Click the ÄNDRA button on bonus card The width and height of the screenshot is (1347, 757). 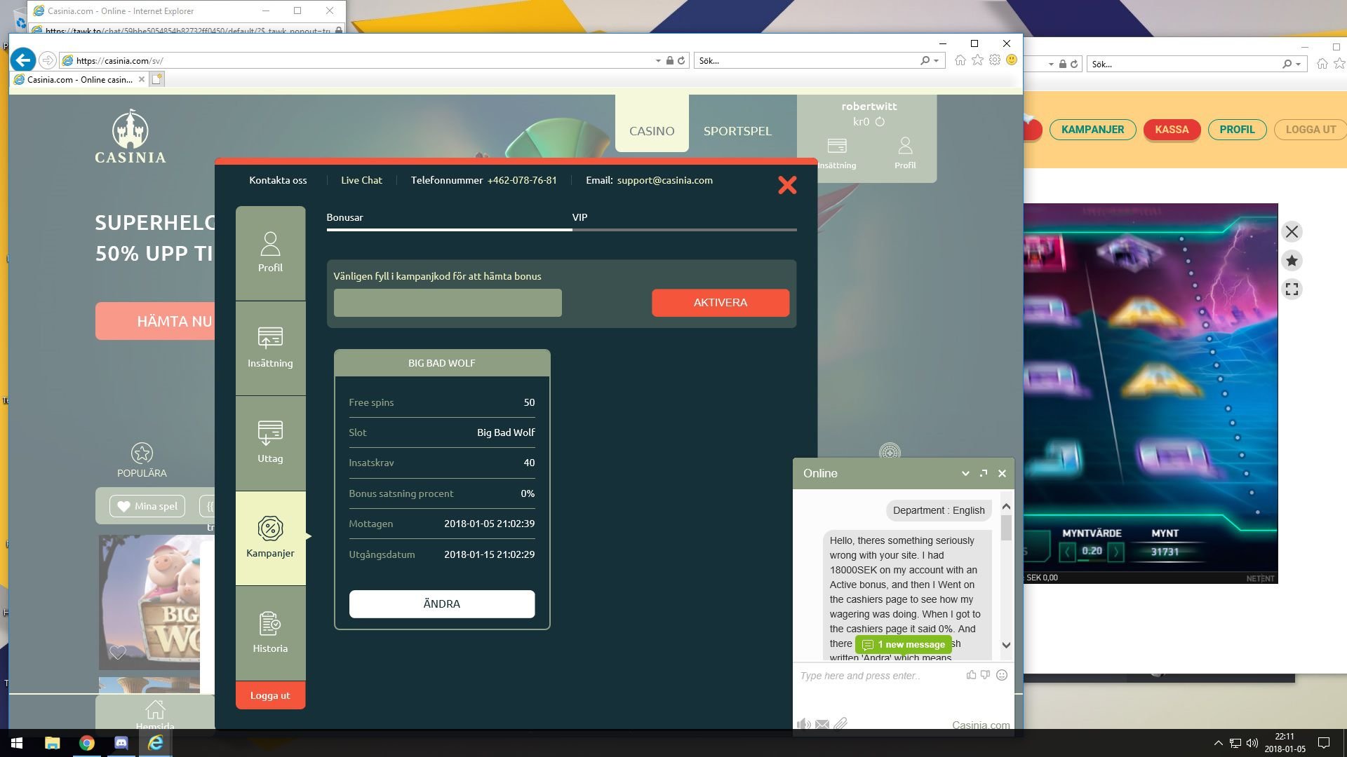click(x=442, y=604)
